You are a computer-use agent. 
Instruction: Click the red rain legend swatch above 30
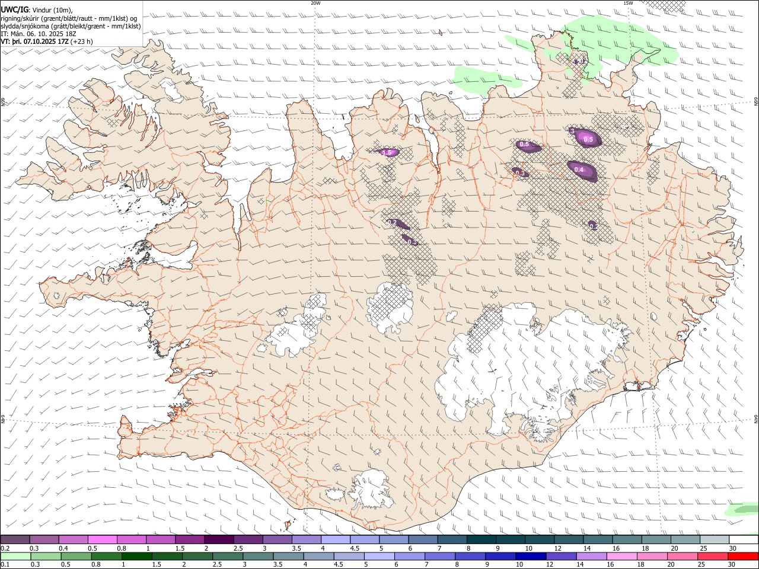[x=744, y=556]
